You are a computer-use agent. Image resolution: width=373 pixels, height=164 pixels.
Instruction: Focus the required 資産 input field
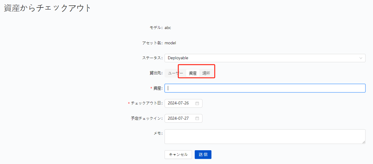(265, 88)
